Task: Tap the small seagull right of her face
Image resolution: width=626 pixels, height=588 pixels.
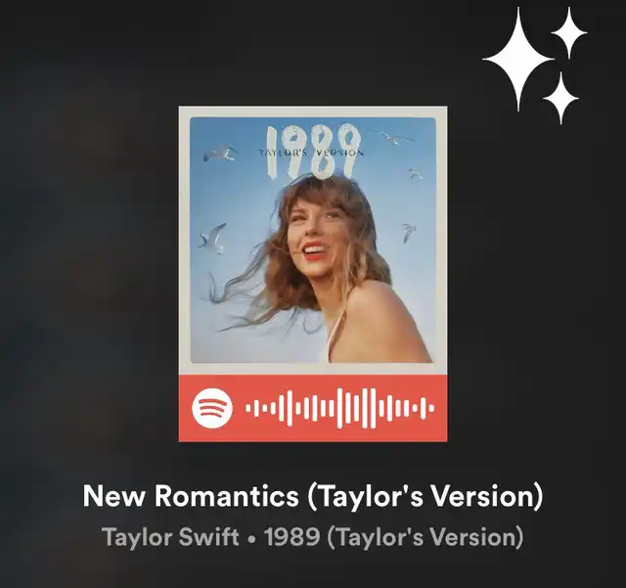Action: [x=409, y=233]
